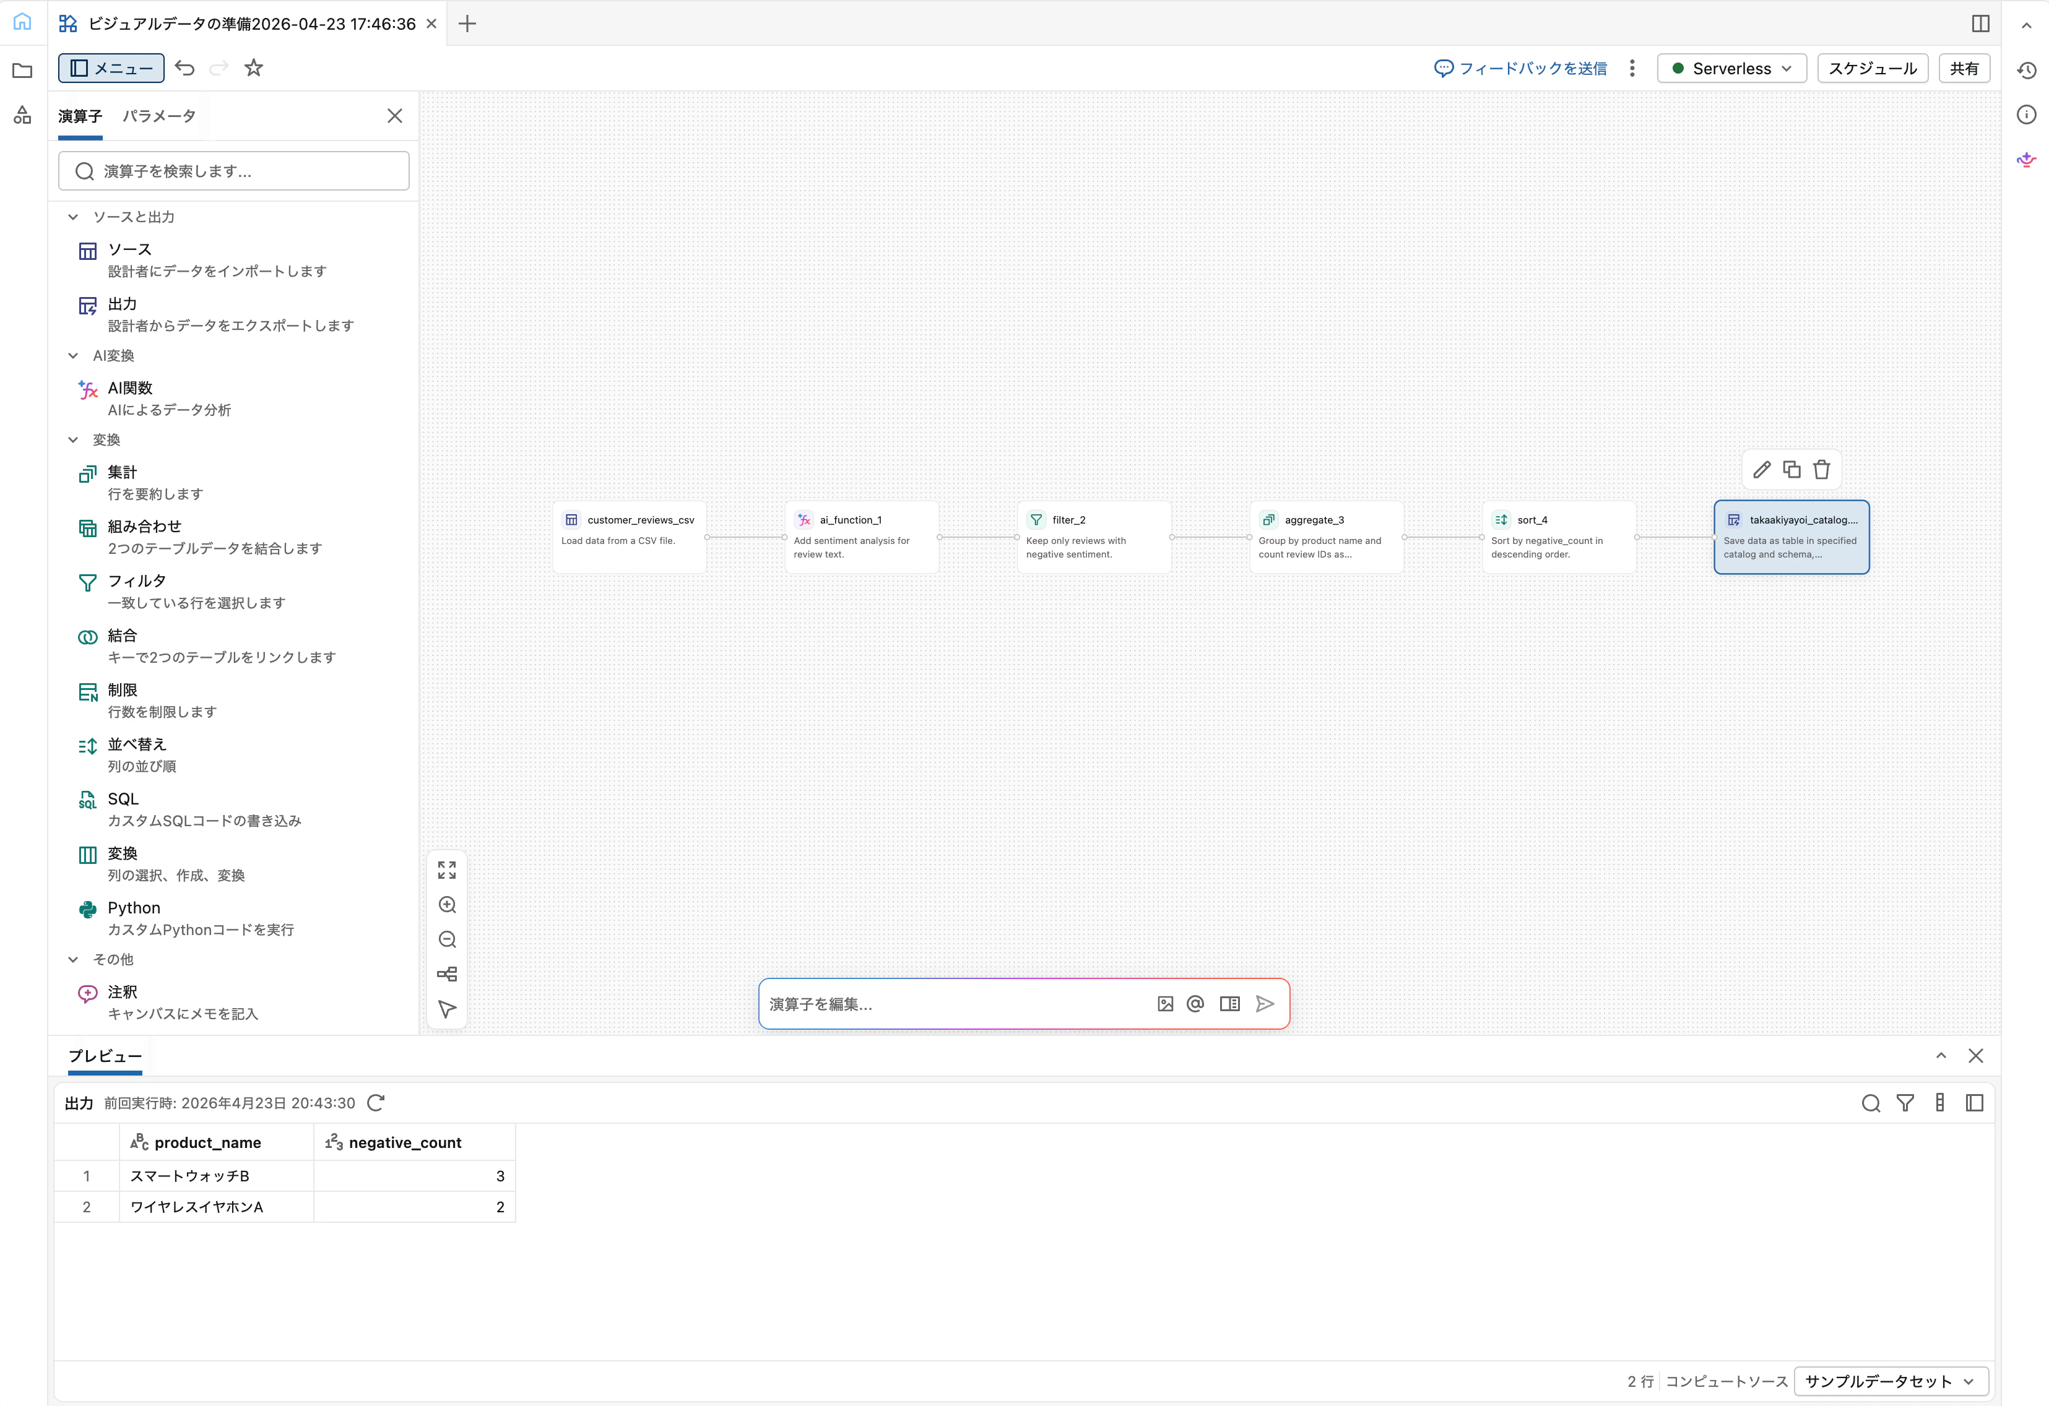Click the edit pencil icon above the selected node
Viewport: 2049px width, 1406px height.
(1762, 469)
